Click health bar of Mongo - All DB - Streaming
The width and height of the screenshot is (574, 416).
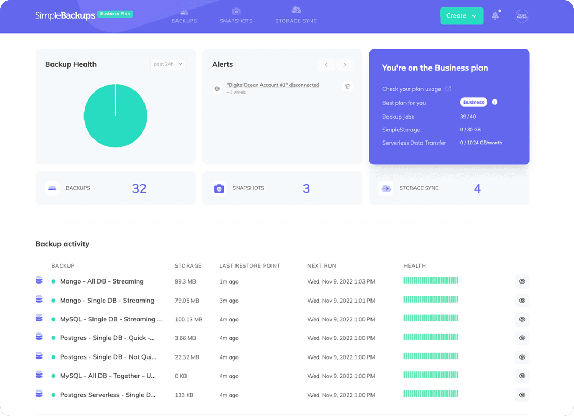click(430, 280)
